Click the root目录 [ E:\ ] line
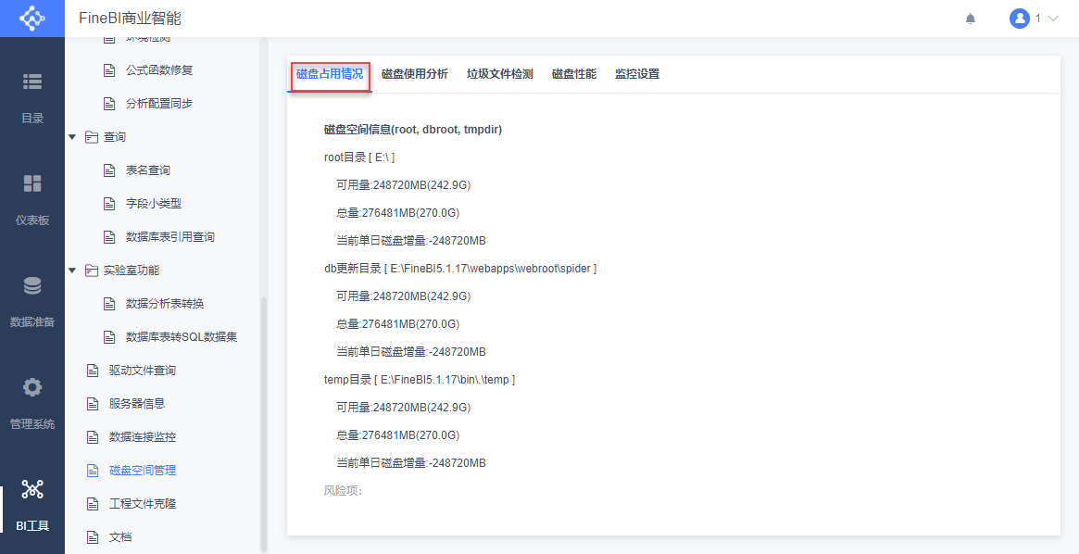Image resolution: width=1079 pixels, height=554 pixels. tap(359, 157)
